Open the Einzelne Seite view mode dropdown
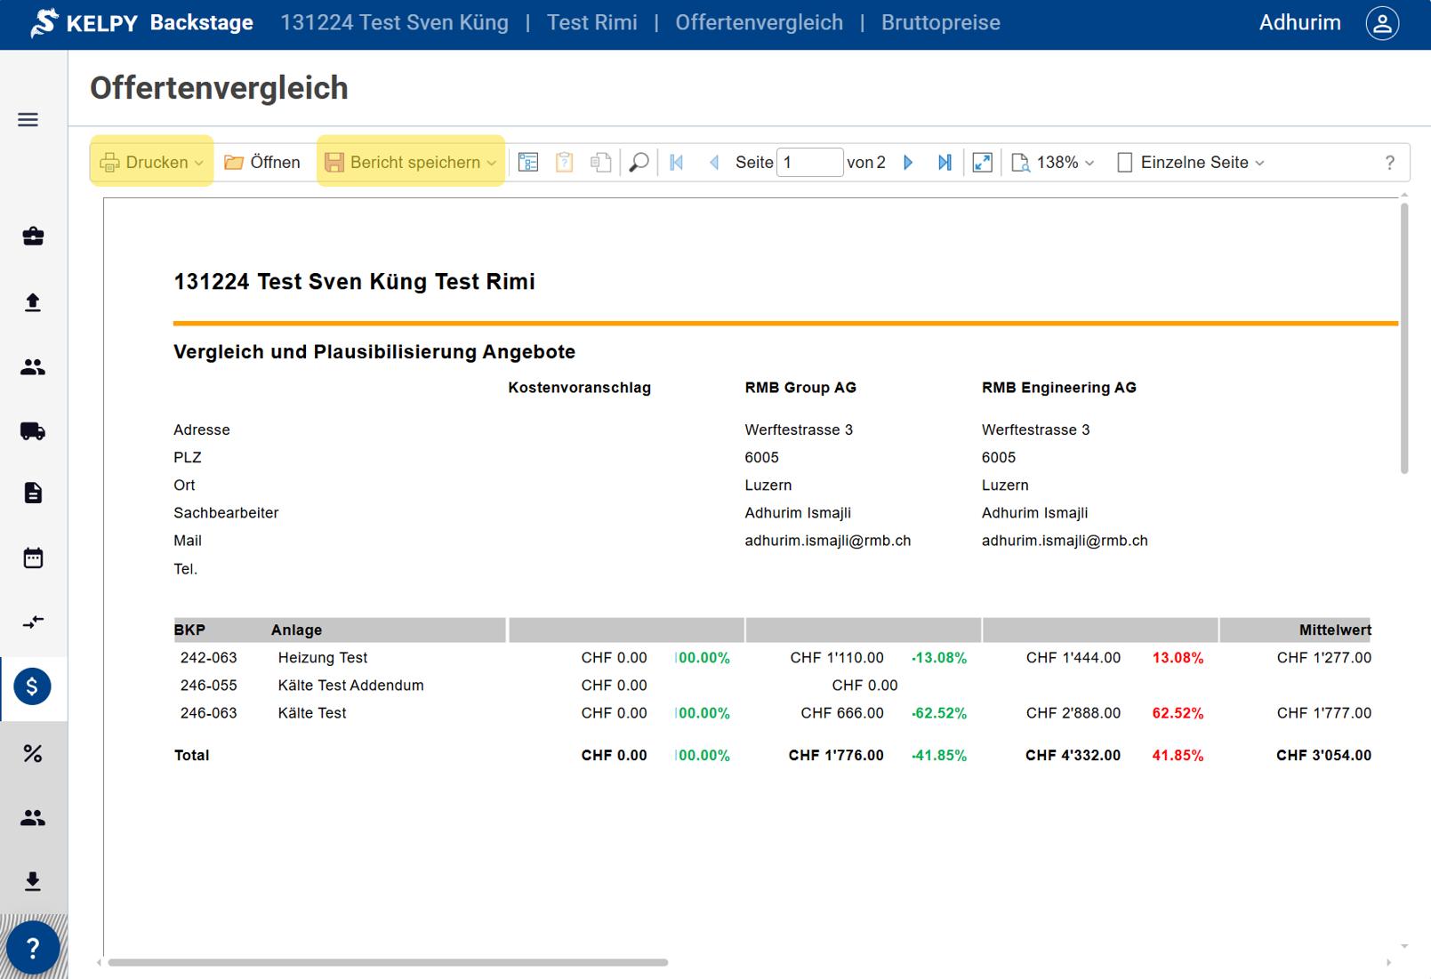The height and width of the screenshot is (979, 1431). (x=1191, y=163)
